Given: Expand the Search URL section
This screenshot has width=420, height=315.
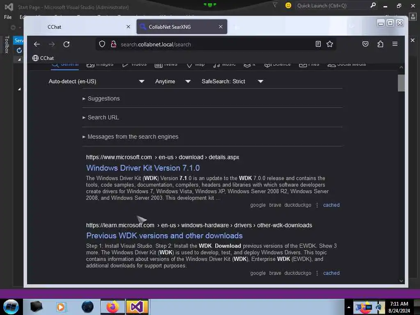Looking at the screenshot, I should tap(101, 117).
